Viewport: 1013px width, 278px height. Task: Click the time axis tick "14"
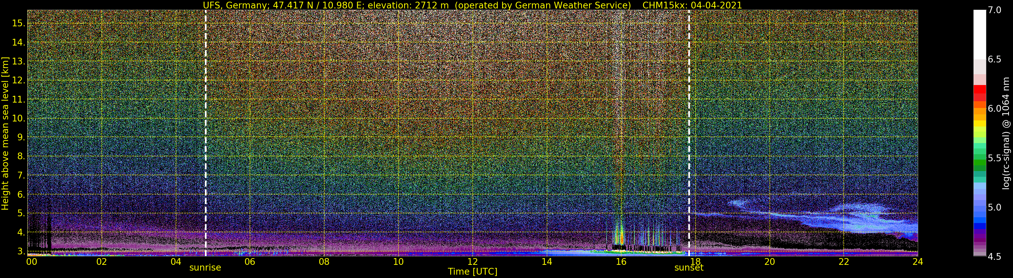(x=547, y=262)
